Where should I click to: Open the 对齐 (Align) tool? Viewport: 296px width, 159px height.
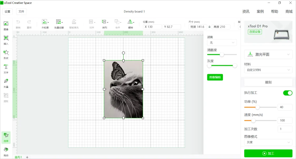92,24
